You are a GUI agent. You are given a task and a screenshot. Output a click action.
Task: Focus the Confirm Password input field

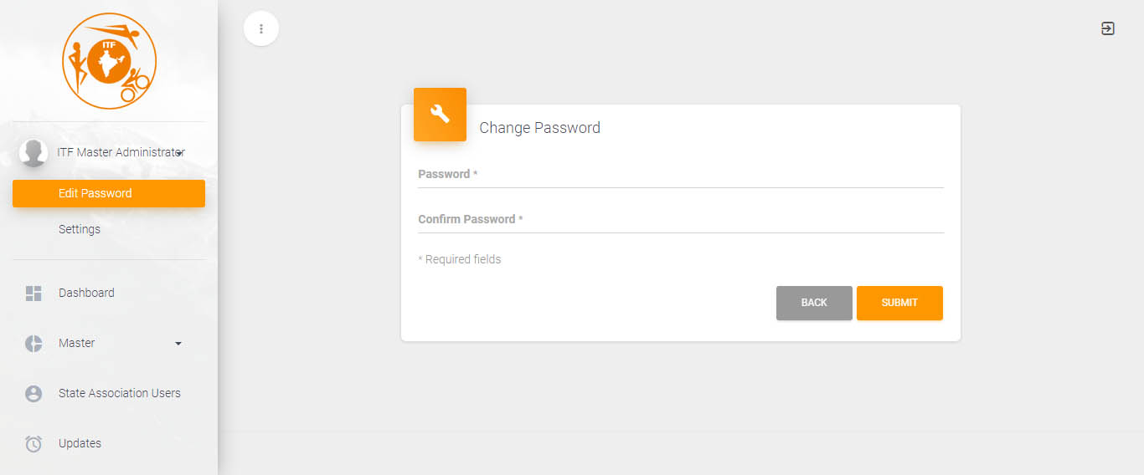(681, 220)
